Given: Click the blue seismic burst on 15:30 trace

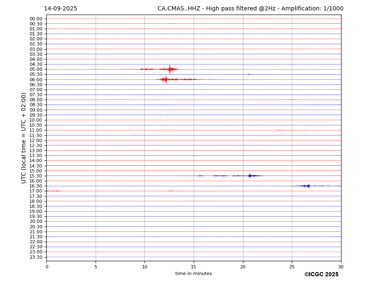Looking at the screenshot, I should 250,176.
